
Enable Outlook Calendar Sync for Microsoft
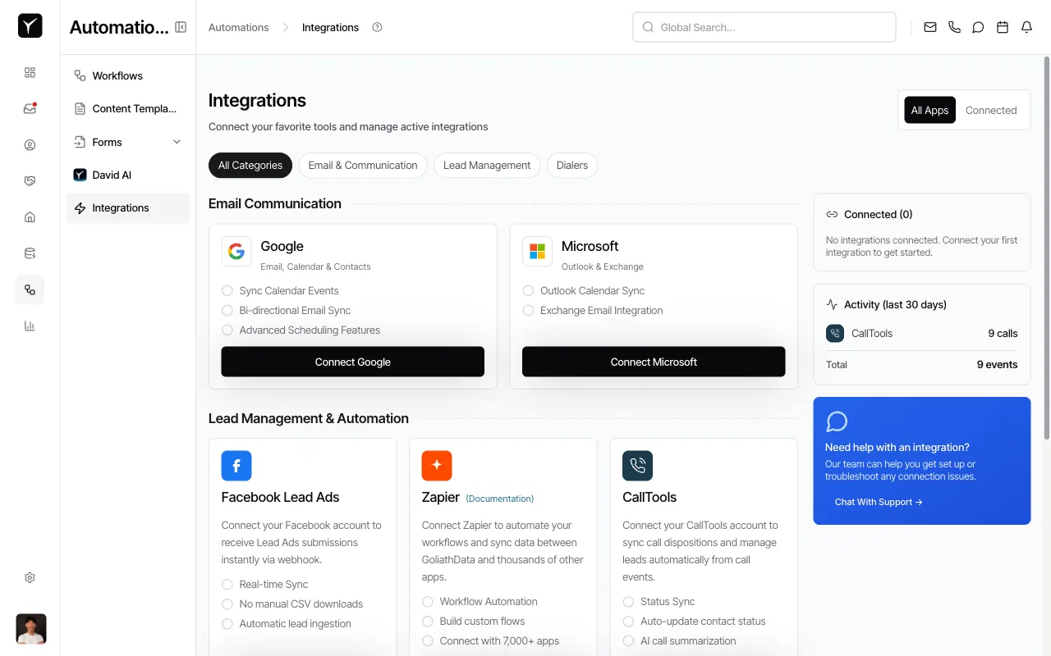click(528, 290)
